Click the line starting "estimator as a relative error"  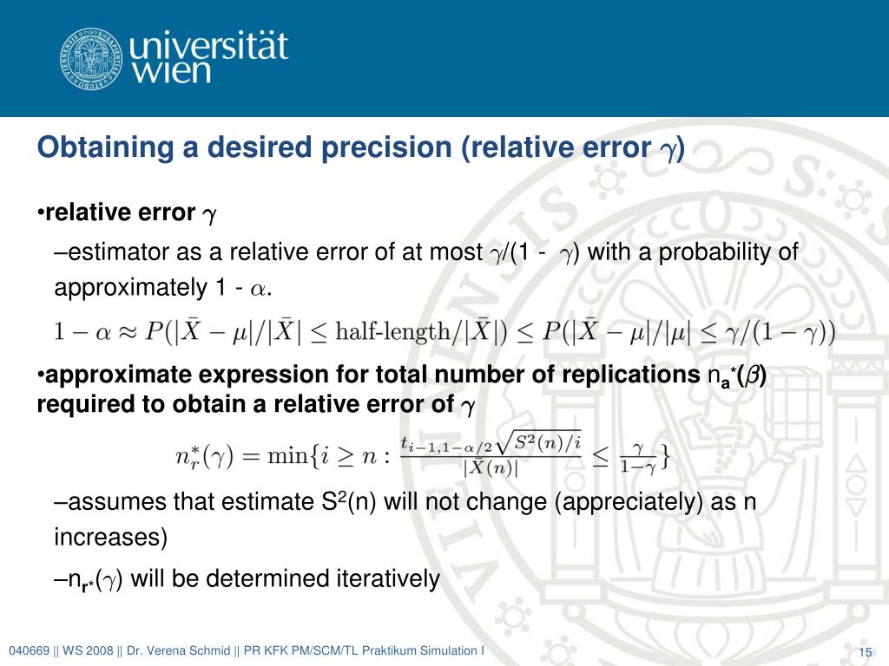pyautogui.click(x=426, y=252)
